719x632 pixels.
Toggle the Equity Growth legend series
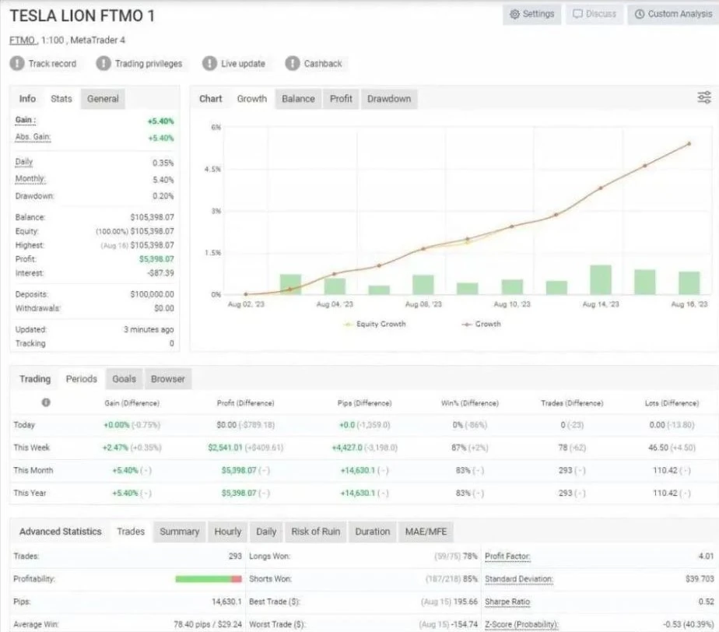coord(374,324)
